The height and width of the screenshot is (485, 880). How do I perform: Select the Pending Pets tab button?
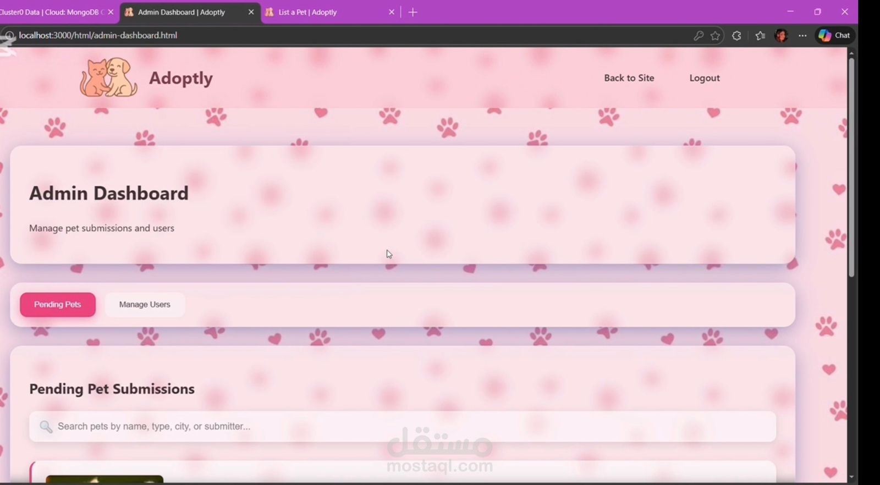(x=58, y=305)
